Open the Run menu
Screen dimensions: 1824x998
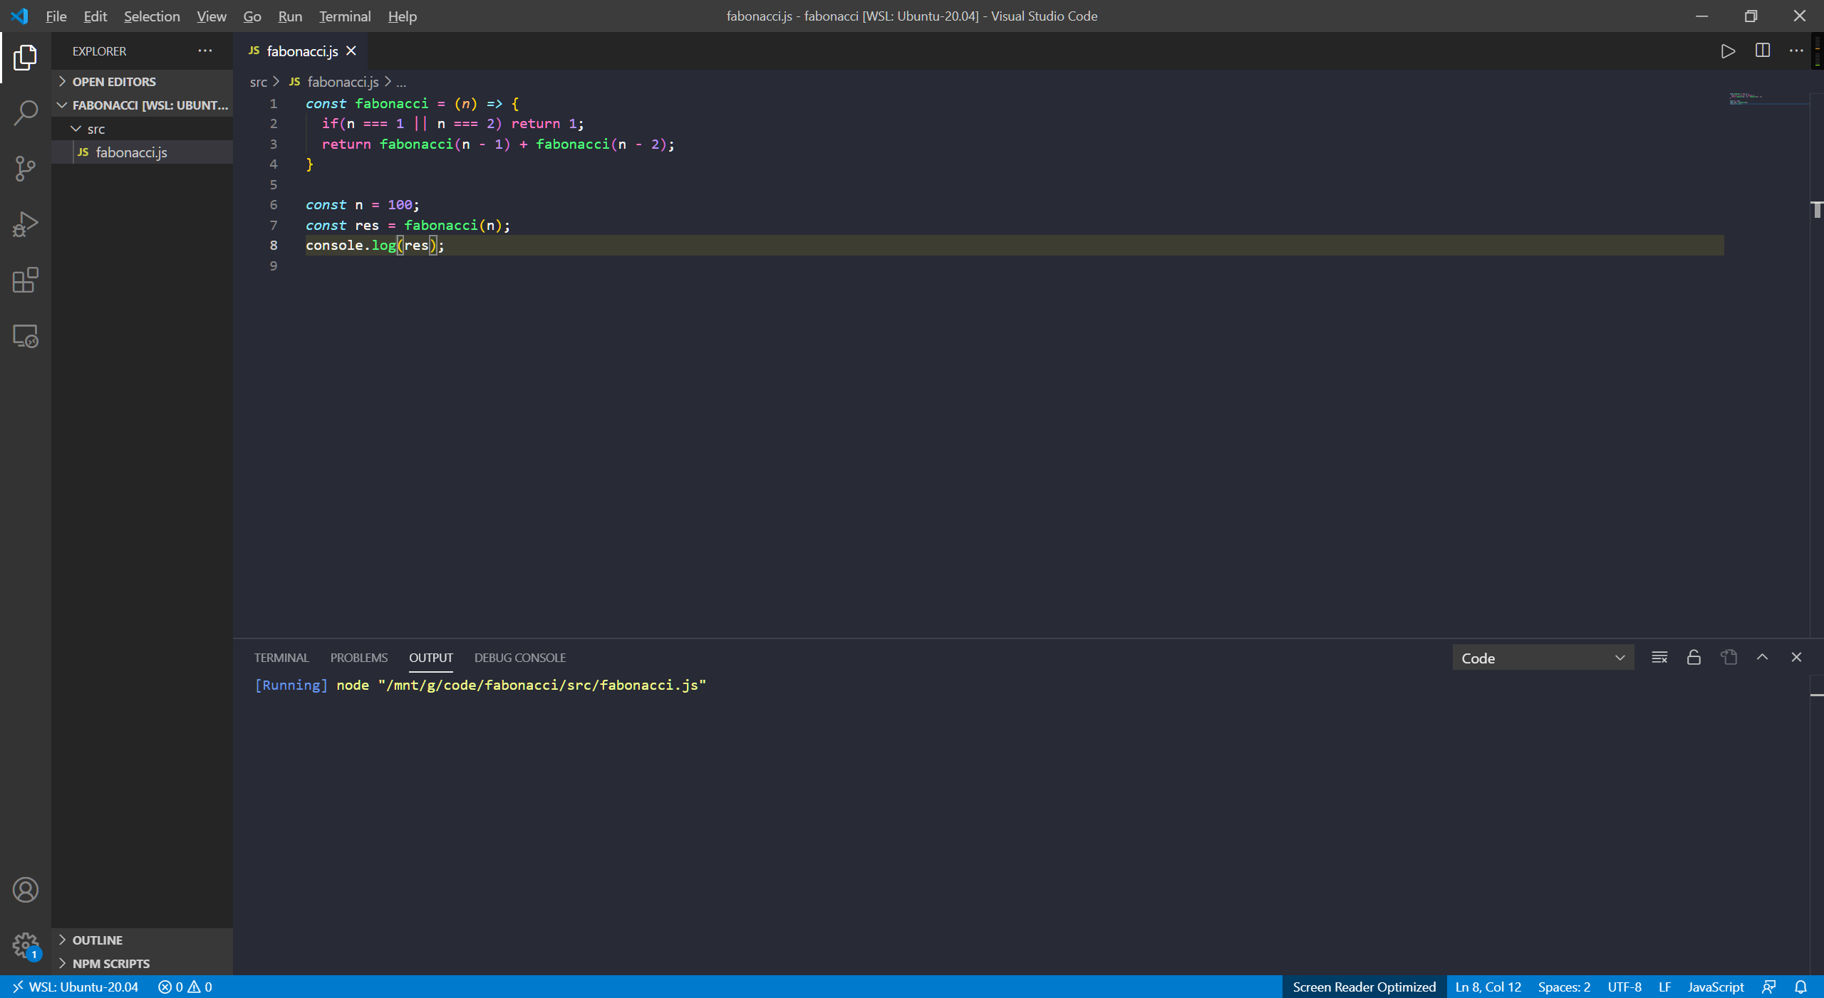(x=290, y=16)
